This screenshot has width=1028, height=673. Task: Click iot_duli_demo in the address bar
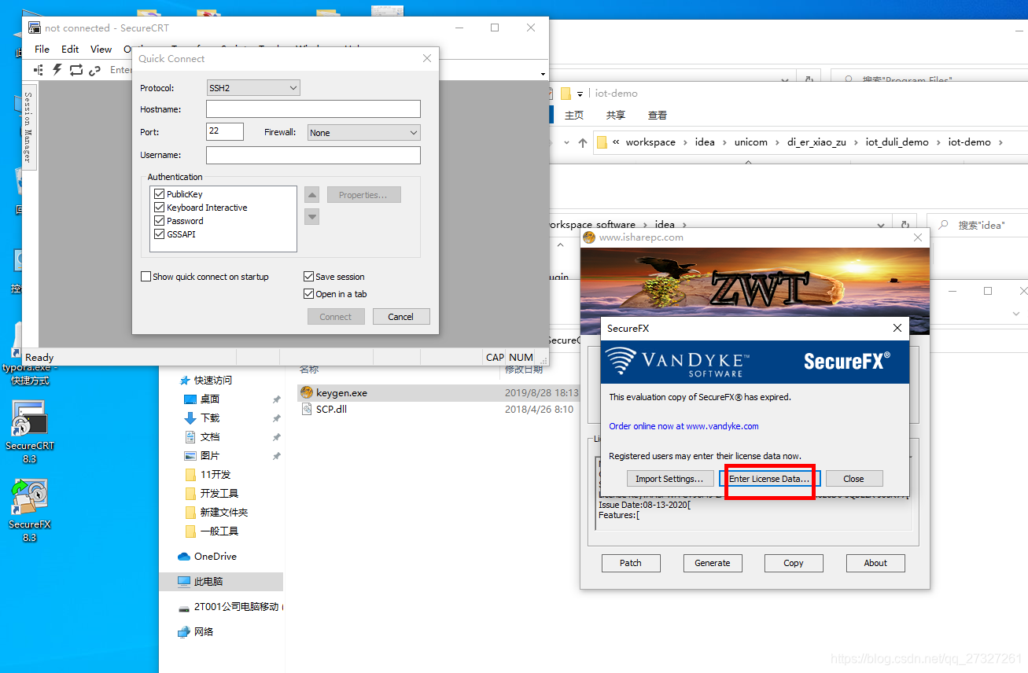click(x=897, y=142)
